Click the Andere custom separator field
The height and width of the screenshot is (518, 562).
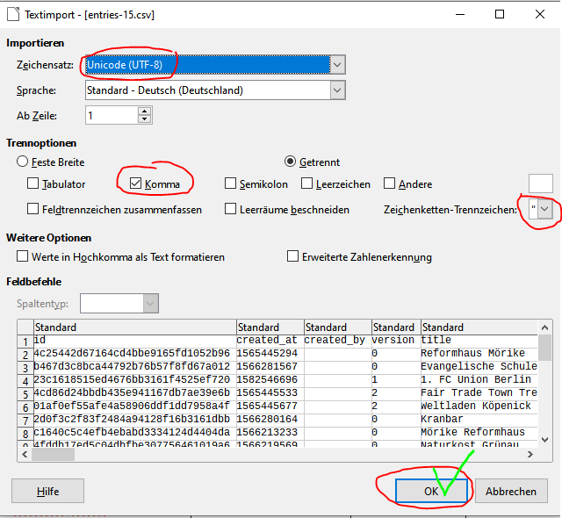click(x=541, y=183)
